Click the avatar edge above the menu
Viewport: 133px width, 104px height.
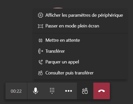coord(58,8)
